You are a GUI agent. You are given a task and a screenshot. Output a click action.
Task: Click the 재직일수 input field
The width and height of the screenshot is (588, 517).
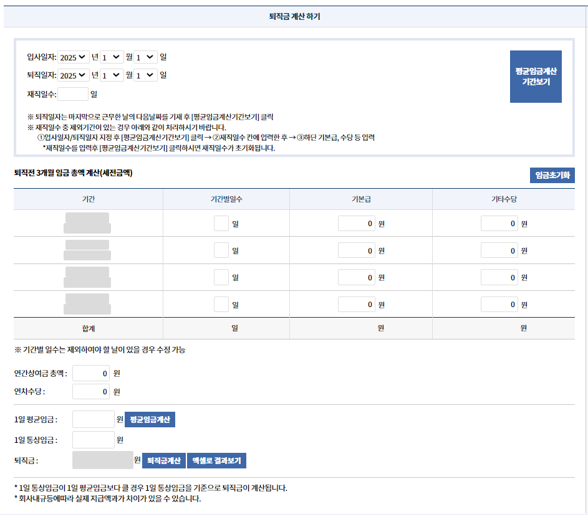(72, 93)
